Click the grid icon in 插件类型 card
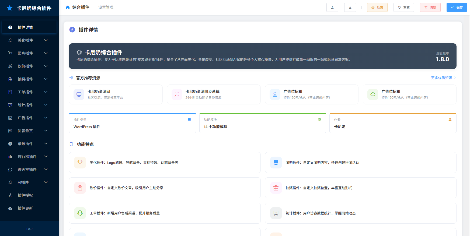The image size is (470, 236). click(x=190, y=120)
